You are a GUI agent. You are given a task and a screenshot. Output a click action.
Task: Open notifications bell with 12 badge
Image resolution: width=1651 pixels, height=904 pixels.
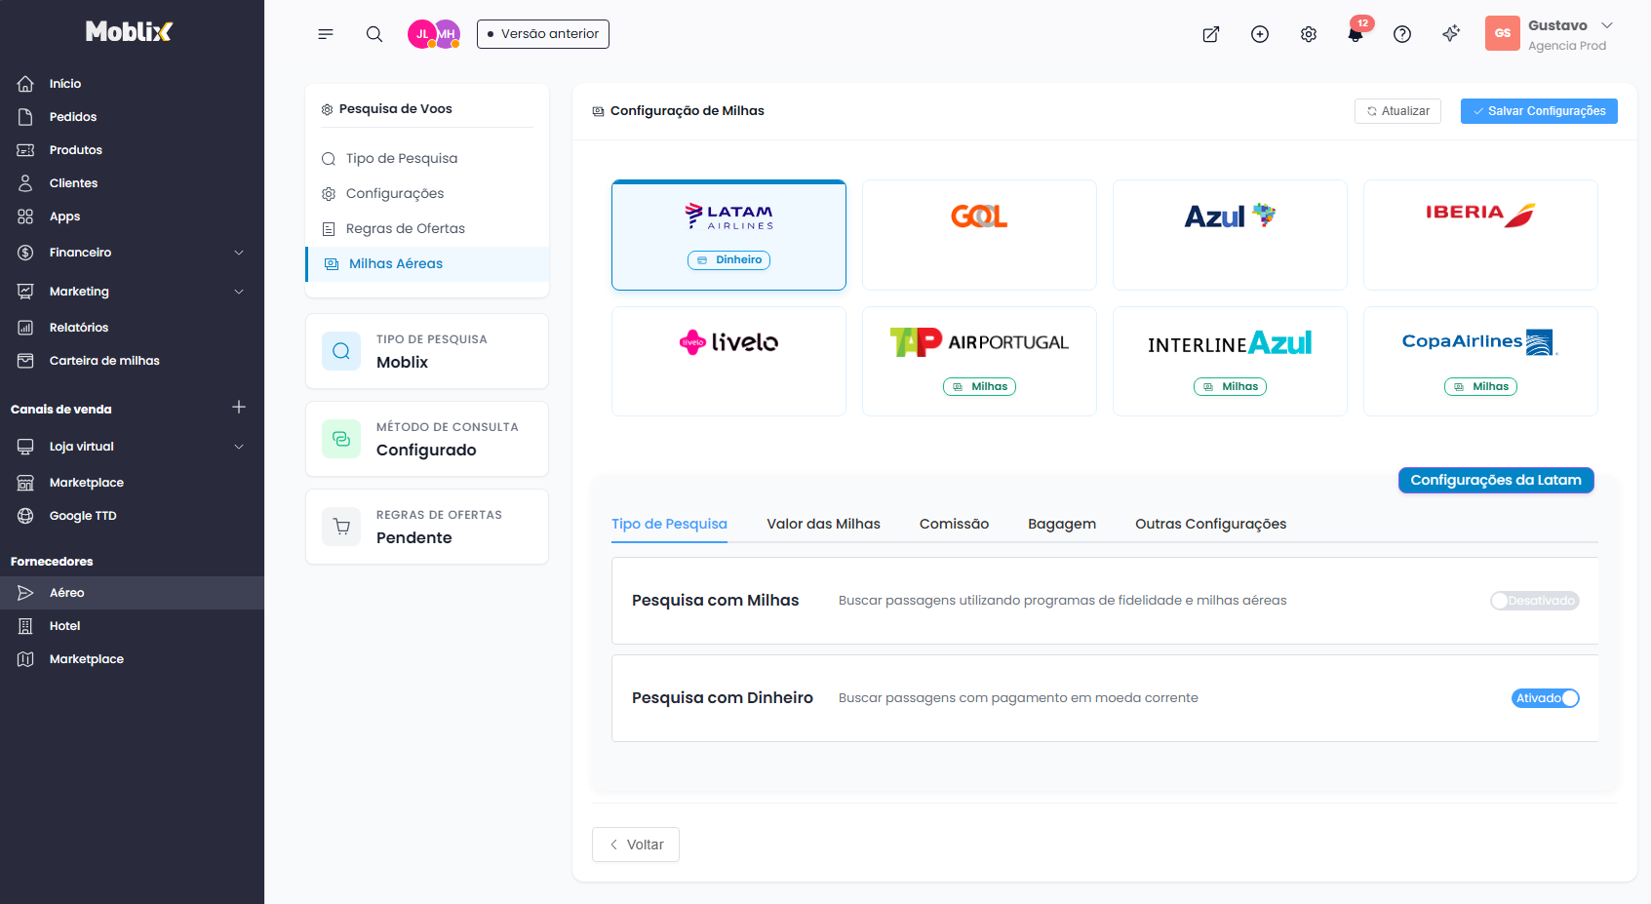point(1356,34)
